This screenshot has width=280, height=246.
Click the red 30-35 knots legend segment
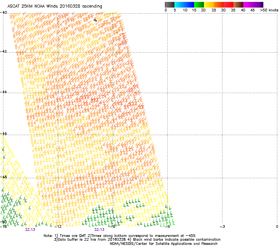click(229, 5)
